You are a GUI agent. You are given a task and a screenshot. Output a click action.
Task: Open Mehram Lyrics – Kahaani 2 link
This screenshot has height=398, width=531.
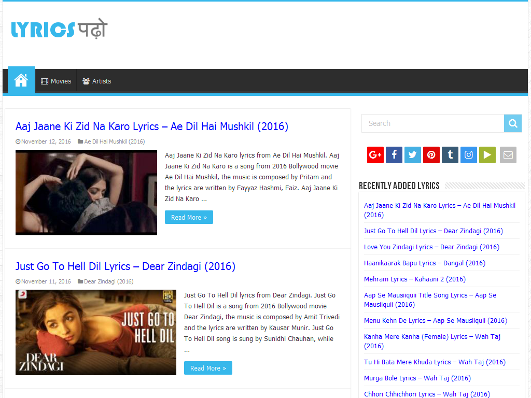[415, 279]
